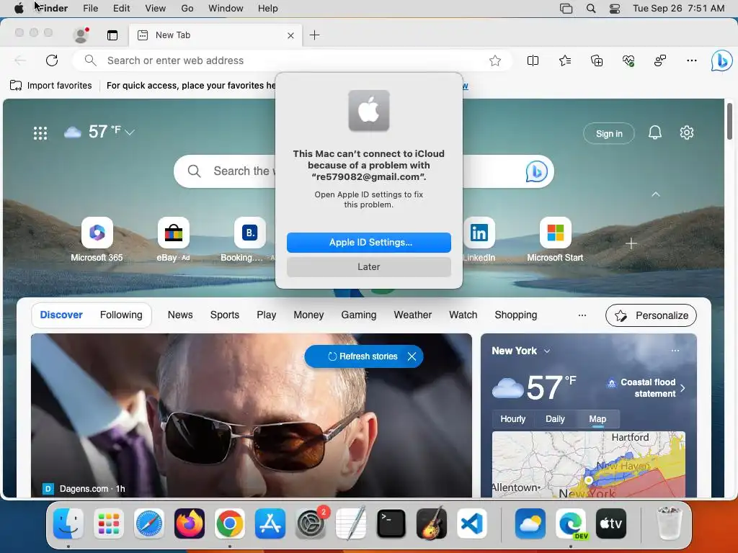Click the refresh page icon
738x553 pixels.
(x=52, y=60)
